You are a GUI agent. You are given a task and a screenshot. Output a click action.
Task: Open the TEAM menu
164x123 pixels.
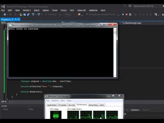point(55,10)
